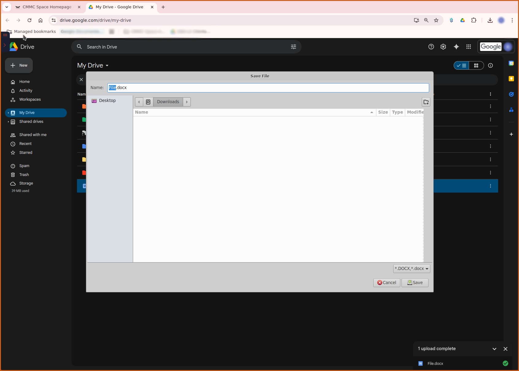Open the My Drive title dropdown
The height and width of the screenshot is (371, 519).
pyautogui.click(x=93, y=65)
